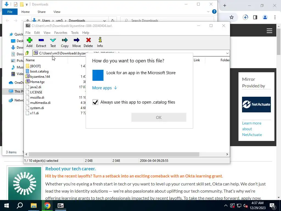Image resolution: width=281 pixels, height=211 pixels.
Task: Click the Microsoft Store app icon
Action: pos(98,75)
